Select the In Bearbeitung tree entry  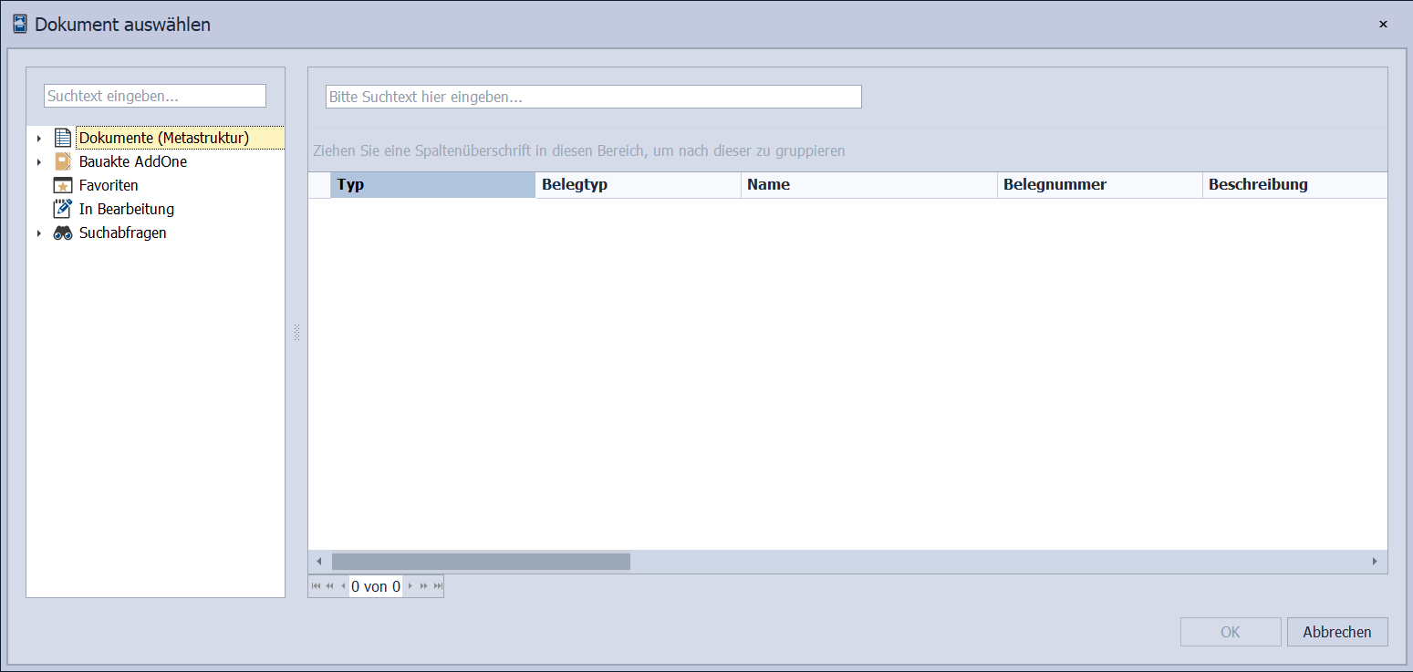126,209
